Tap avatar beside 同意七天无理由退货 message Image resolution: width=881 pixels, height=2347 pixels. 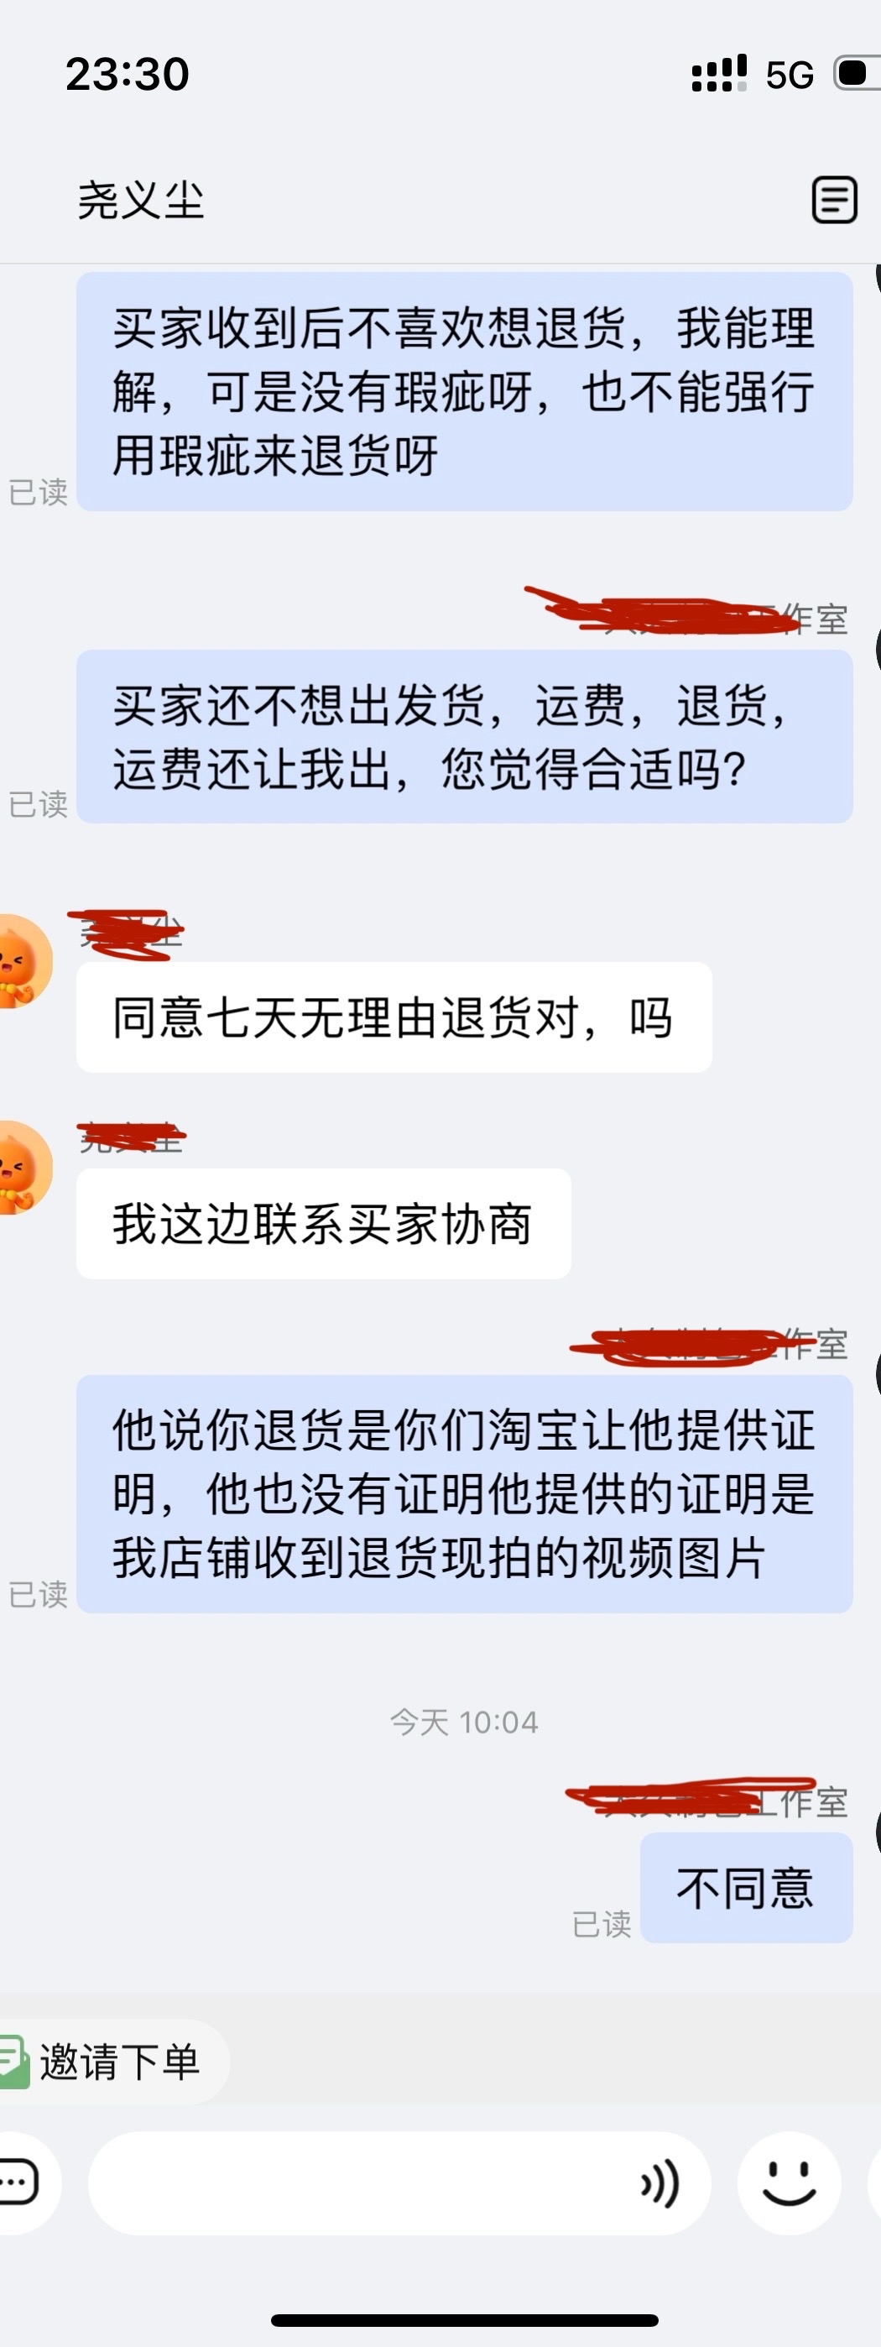24,961
